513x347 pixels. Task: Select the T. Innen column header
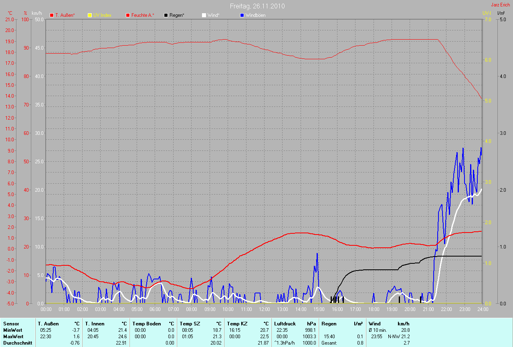tap(95, 323)
